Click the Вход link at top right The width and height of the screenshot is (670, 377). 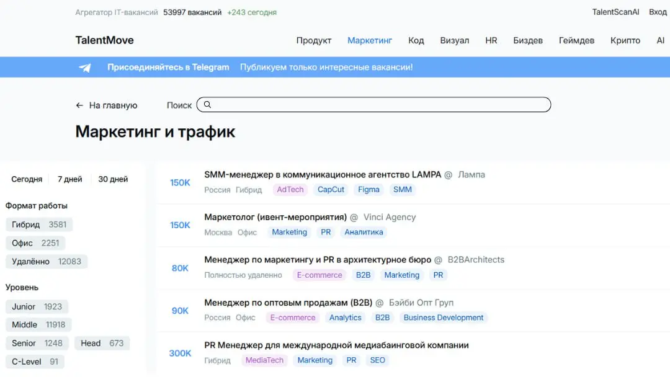point(658,12)
